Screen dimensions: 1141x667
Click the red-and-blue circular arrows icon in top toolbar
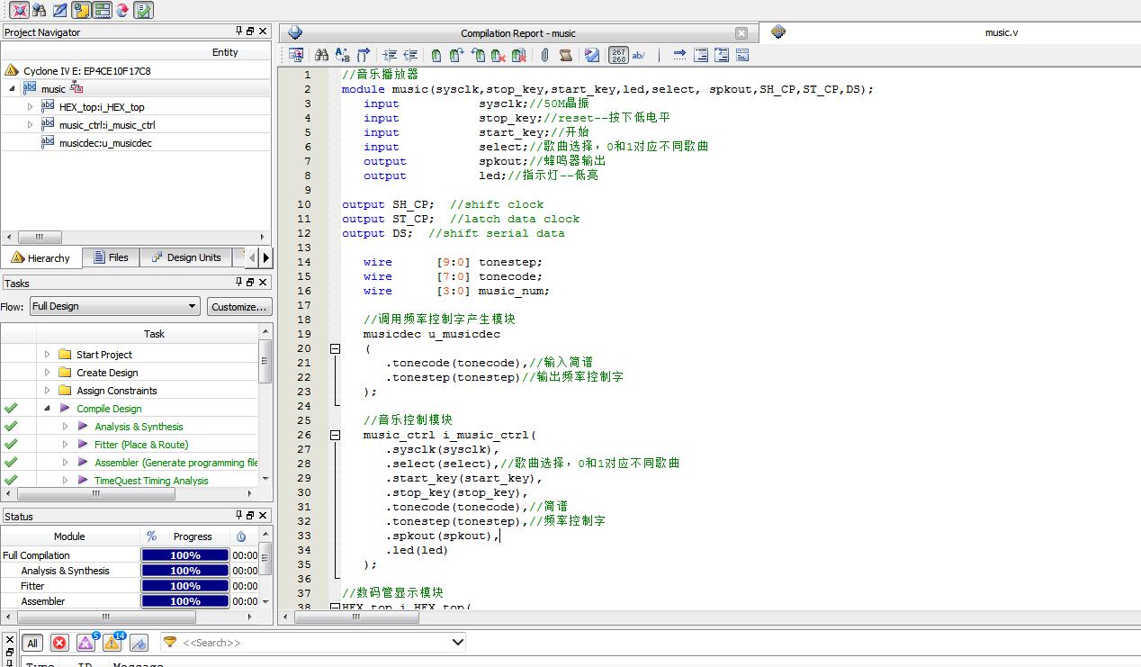pos(122,10)
